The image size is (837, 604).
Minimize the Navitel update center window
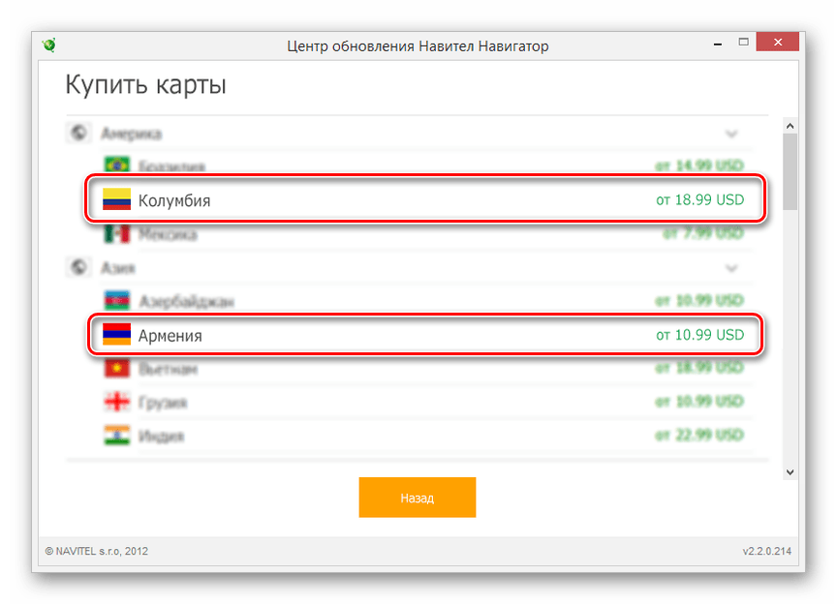[x=718, y=43]
